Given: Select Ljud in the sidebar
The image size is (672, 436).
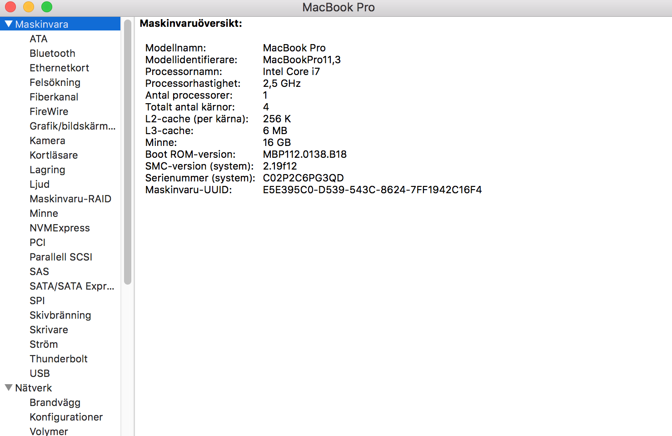Looking at the screenshot, I should click(x=40, y=184).
